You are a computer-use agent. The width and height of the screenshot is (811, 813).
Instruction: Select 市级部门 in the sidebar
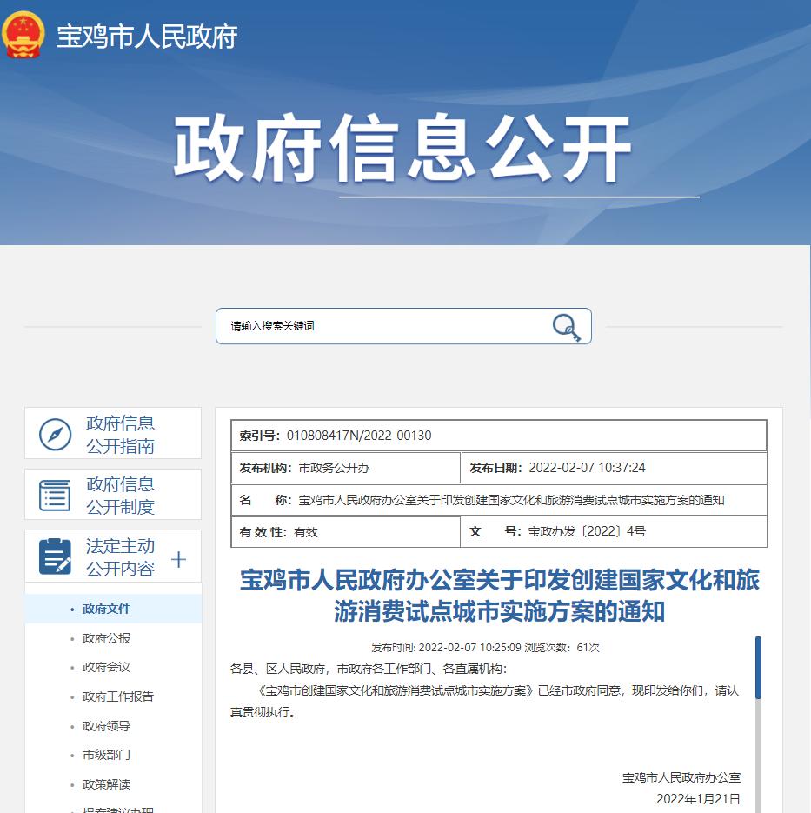tap(106, 755)
